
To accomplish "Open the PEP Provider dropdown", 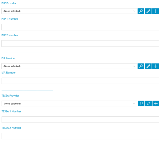I will 69,11.
